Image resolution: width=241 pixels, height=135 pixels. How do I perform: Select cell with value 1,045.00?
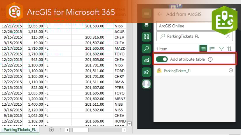(33, 116)
